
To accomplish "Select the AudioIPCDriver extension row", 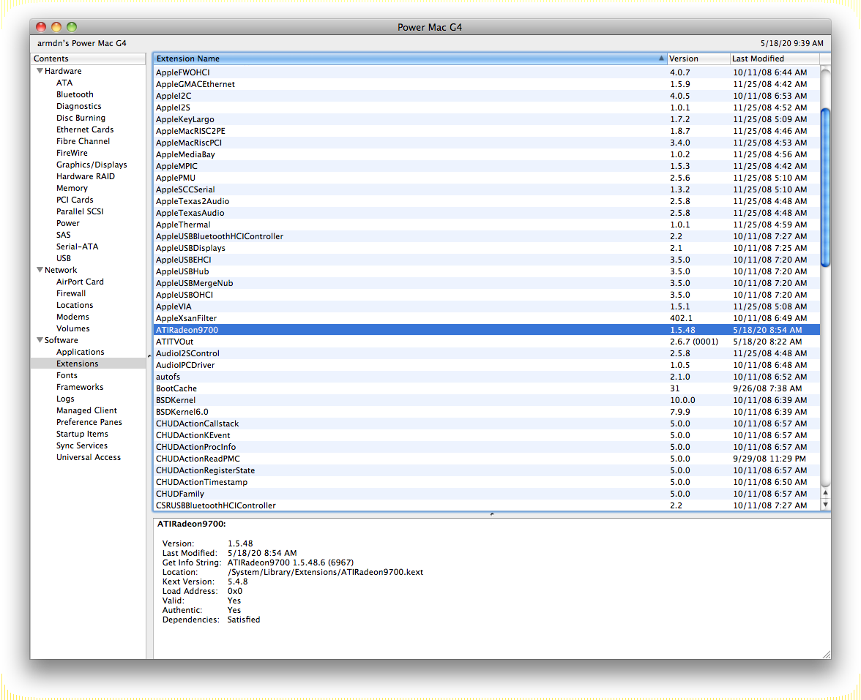I will tap(486, 365).
